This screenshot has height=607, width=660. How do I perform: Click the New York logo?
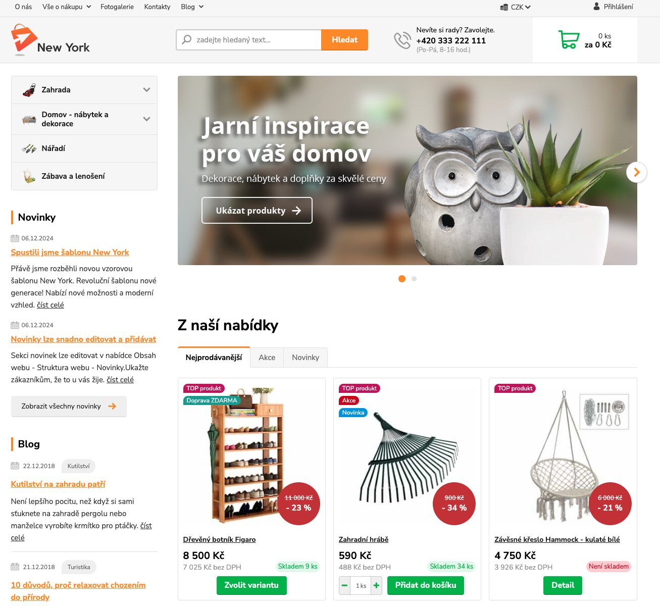pos(50,40)
